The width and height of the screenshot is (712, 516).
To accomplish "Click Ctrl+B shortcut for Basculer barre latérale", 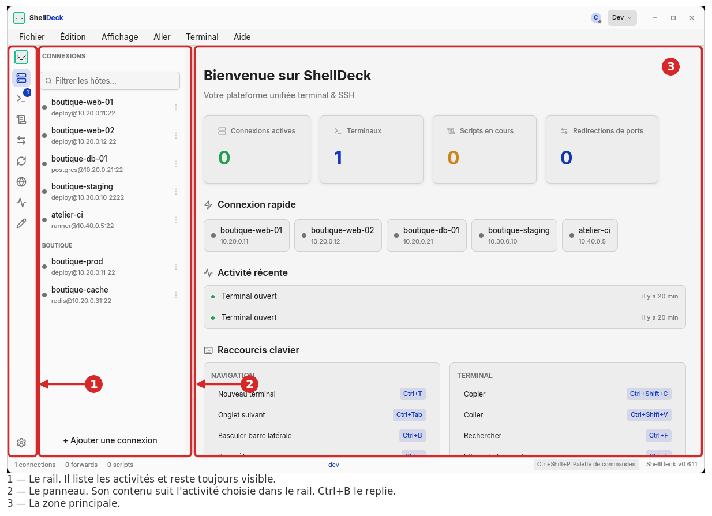I will [x=413, y=435].
